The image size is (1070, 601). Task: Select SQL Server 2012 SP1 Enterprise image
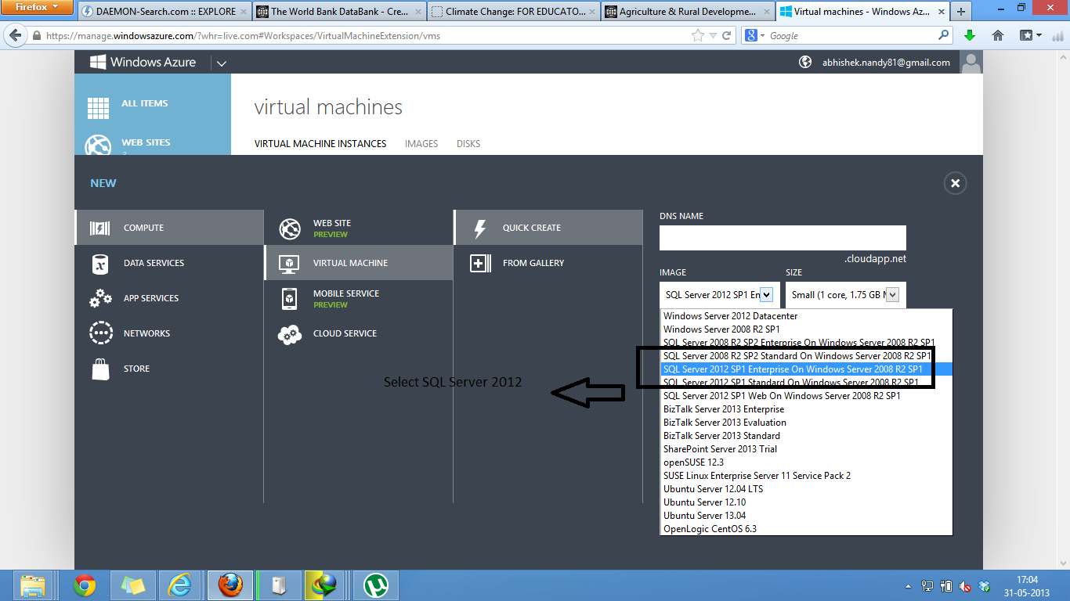pyautogui.click(x=806, y=369)
